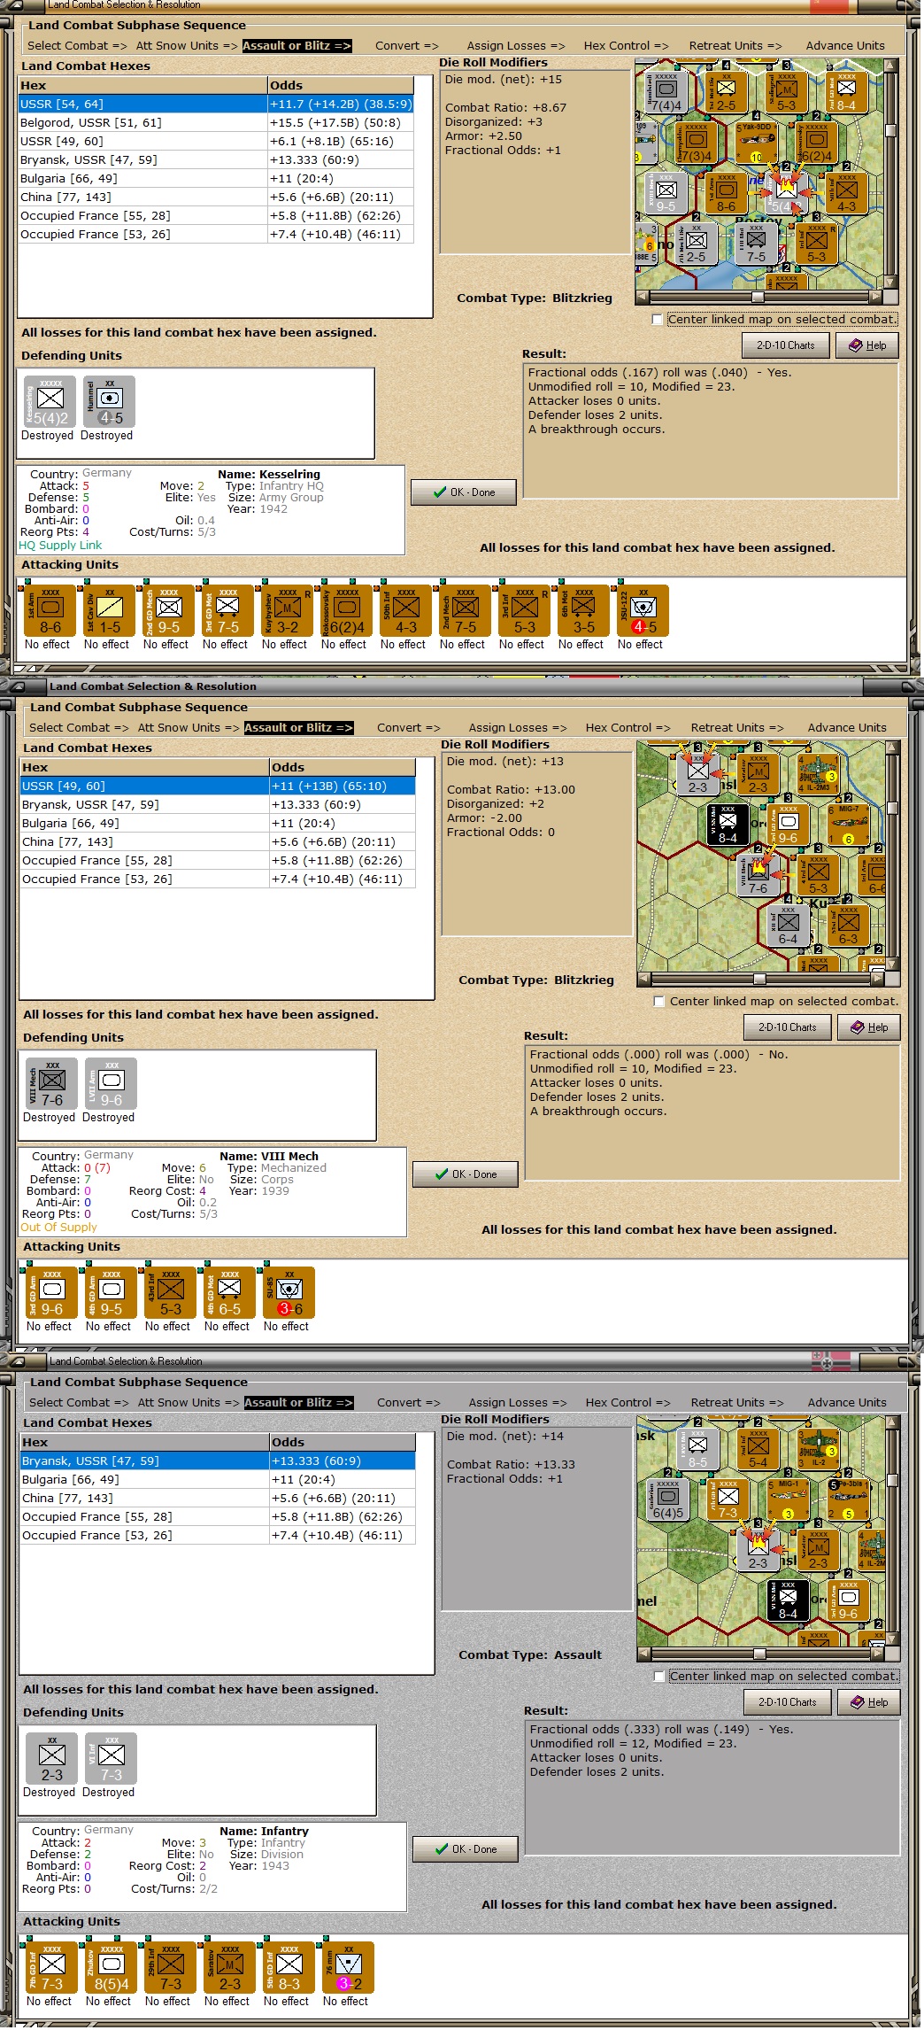Open Help in the top window
This screenshot has height=2030, width=924.
pyautogui.click(x=867, y=345)
